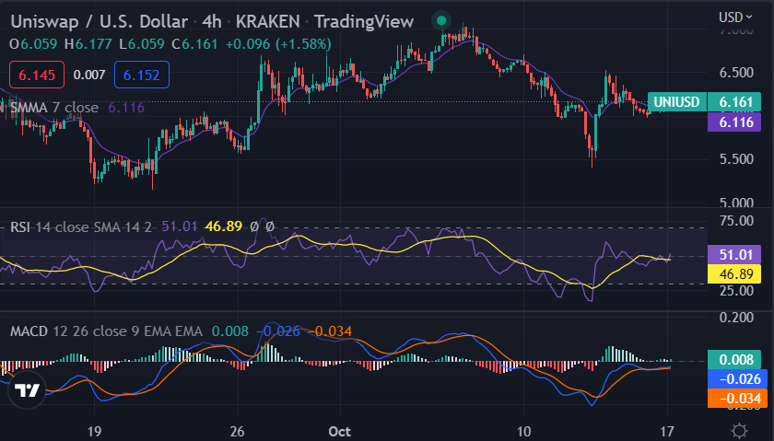Open the USD currency dropdown
Viewport: 774px width, 441px height.
[x=735, y=17]
